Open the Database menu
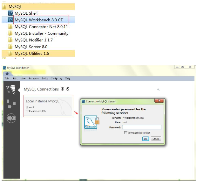The image size is (197, 182). tap(34, 78)
